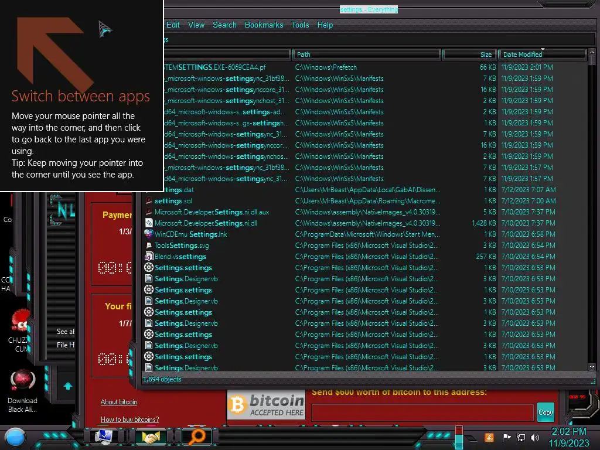The height and width of the screenshot is (450, 600).
Task: Open the Action Center flag tray icon
Action: point(506,437)
